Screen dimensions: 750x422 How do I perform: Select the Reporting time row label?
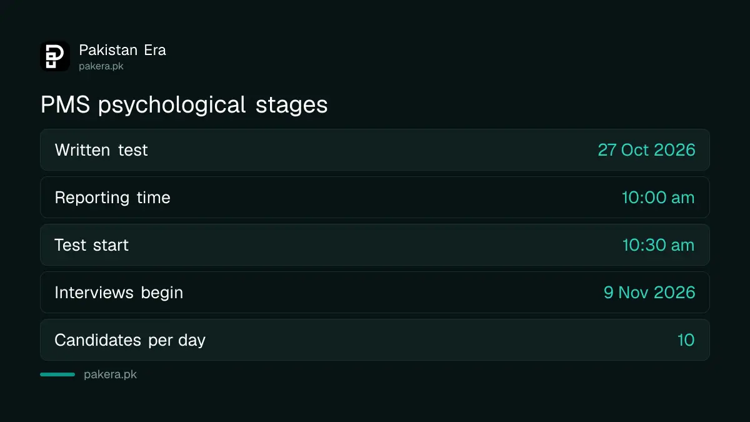[x=112, y=198]
